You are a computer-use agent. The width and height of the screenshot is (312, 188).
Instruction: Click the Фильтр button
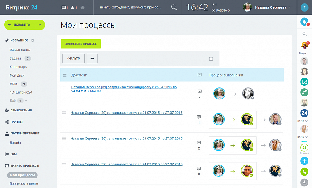(x=73, y=59)
